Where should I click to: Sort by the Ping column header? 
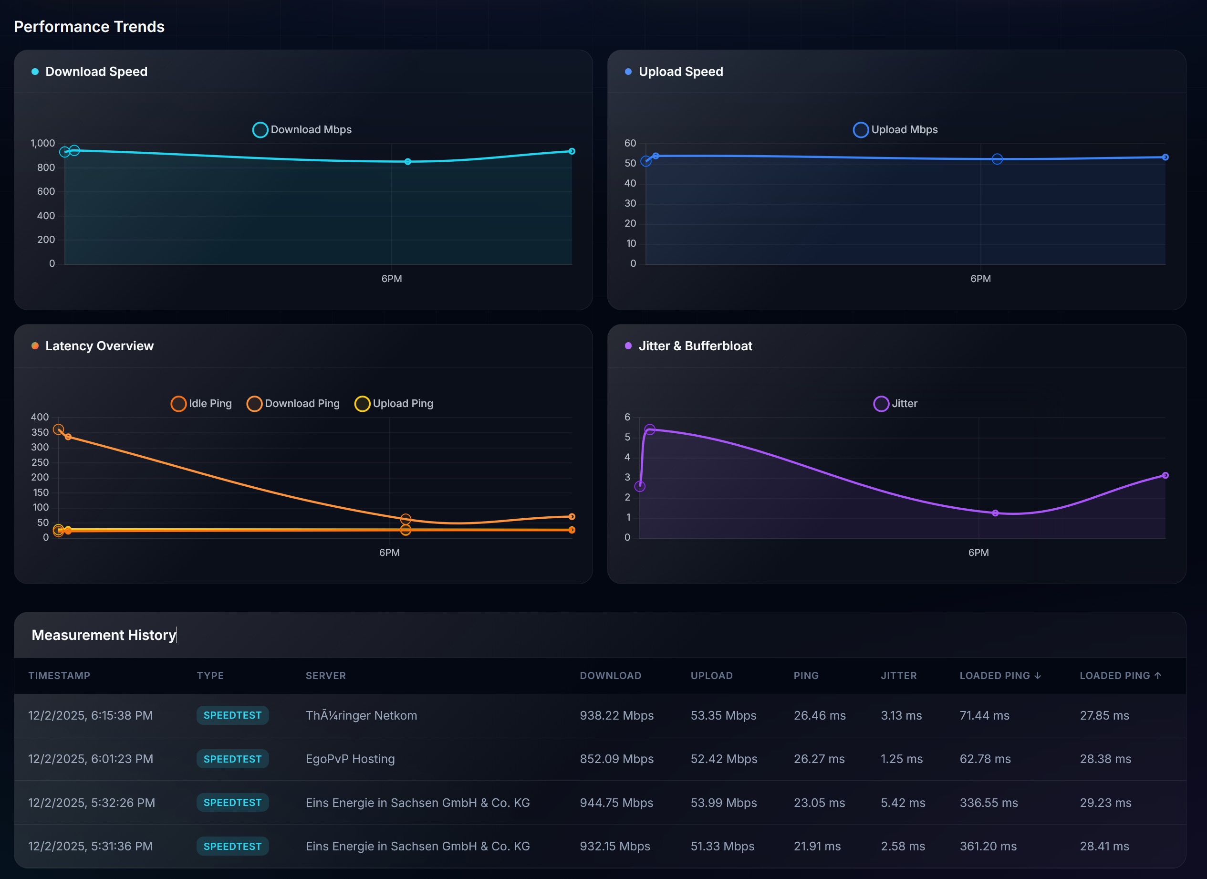(x=806, y=676)
